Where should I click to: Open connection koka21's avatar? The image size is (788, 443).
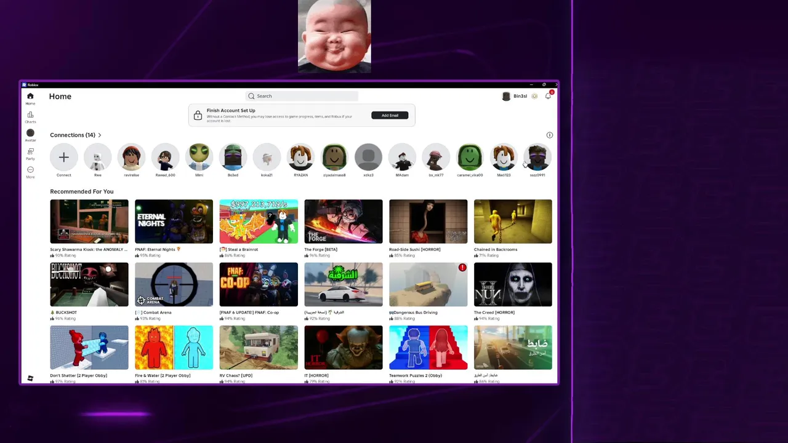[267, 158]
